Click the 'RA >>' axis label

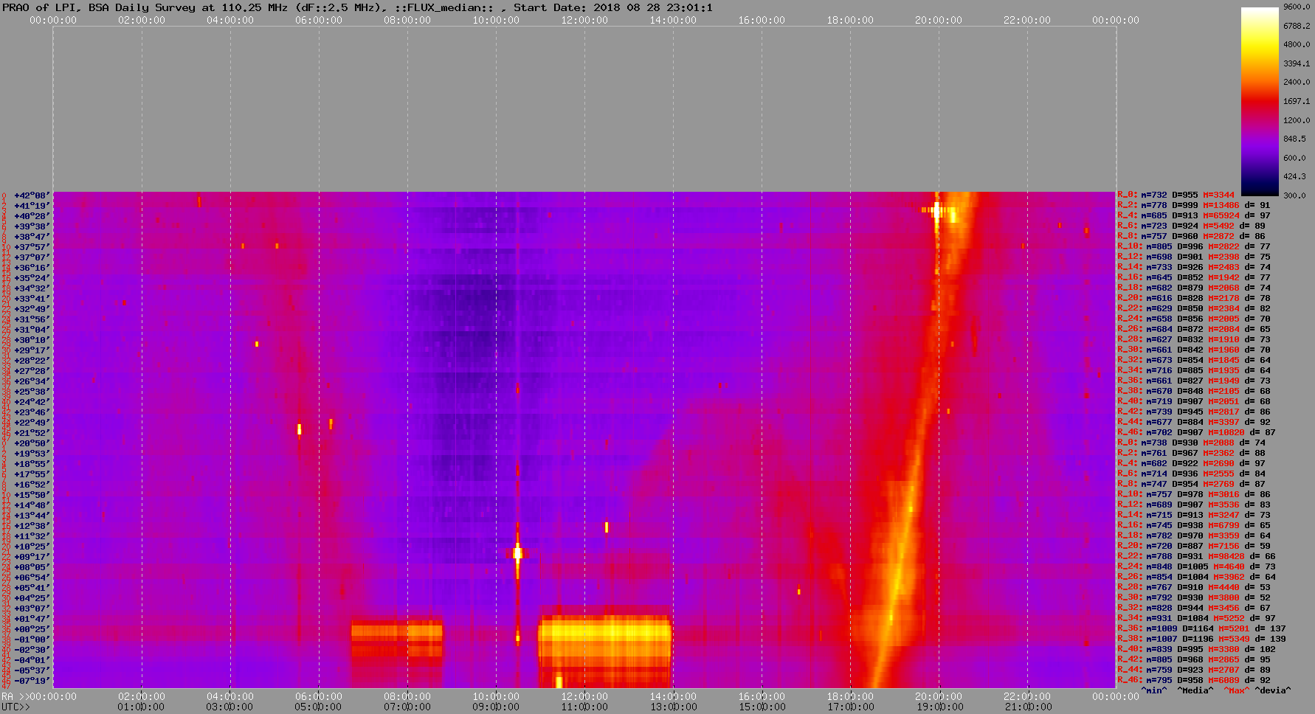(x=15, y=696)
